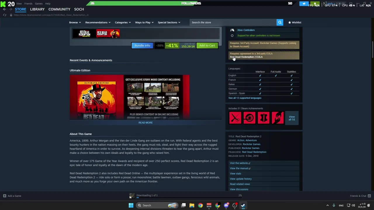Go back with the navigation arrow

coord(4,9)
